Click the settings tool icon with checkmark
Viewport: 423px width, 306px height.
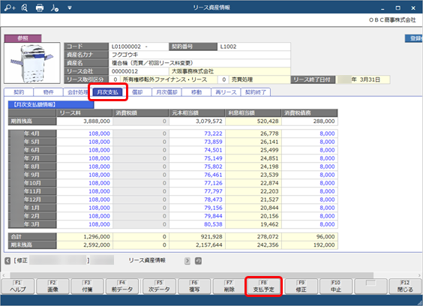point(55,8)
